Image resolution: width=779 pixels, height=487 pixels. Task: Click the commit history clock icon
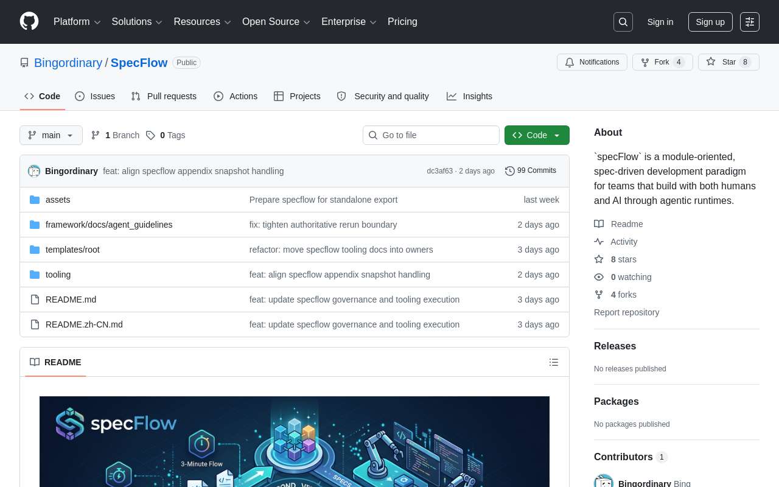coord(509,171)
